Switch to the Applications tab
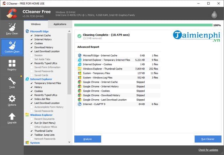224x155 pixels. 60,24
